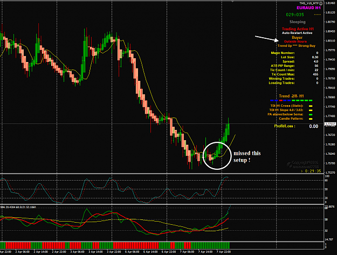Screen dimensions: 337x255
Task: Click the Candle Pattern label
Action: (x=291, y=119)
